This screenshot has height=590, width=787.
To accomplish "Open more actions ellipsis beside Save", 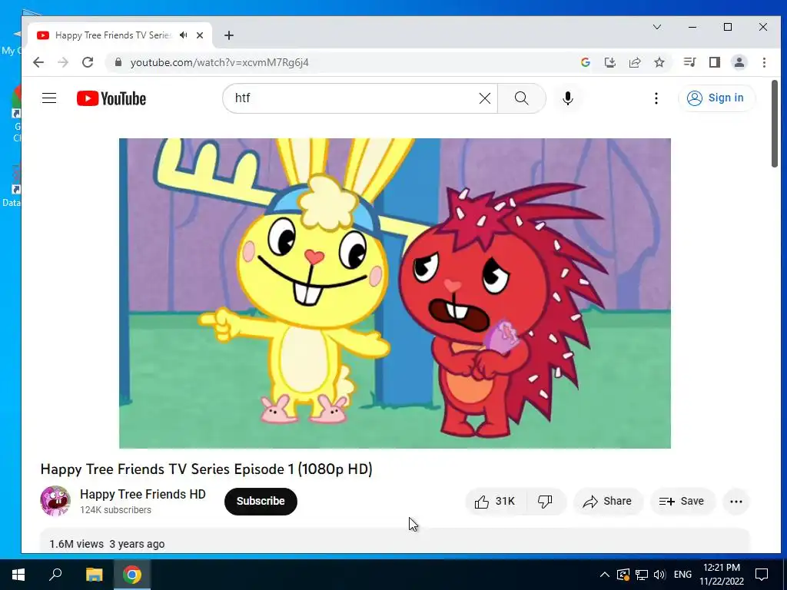I will click(736, 501).
